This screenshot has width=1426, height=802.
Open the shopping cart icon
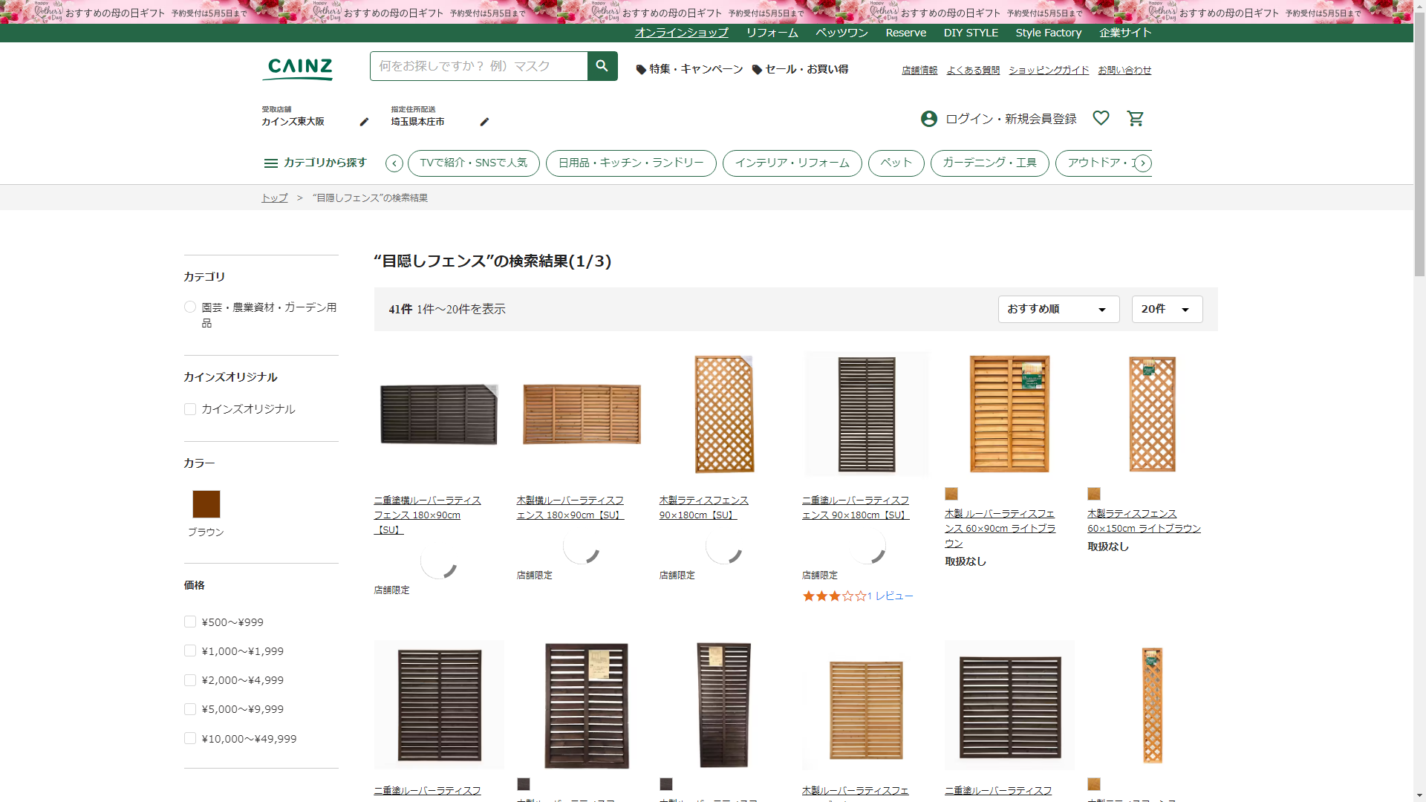click(1135, 118)
